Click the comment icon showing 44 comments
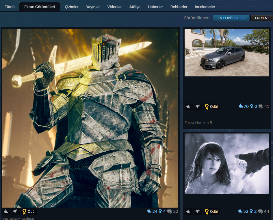 coord(261,211)
